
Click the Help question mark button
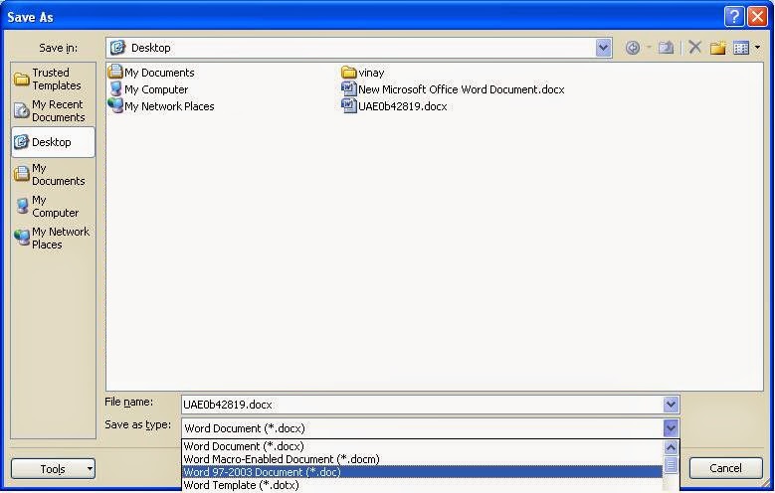coord(734,16)
